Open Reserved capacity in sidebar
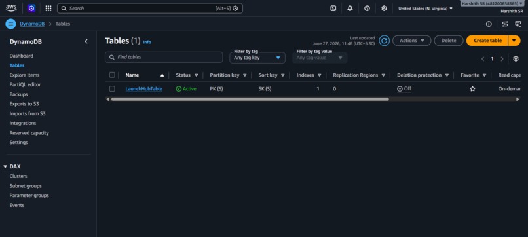This screenshot has width=528, height=237. point(29,133)
